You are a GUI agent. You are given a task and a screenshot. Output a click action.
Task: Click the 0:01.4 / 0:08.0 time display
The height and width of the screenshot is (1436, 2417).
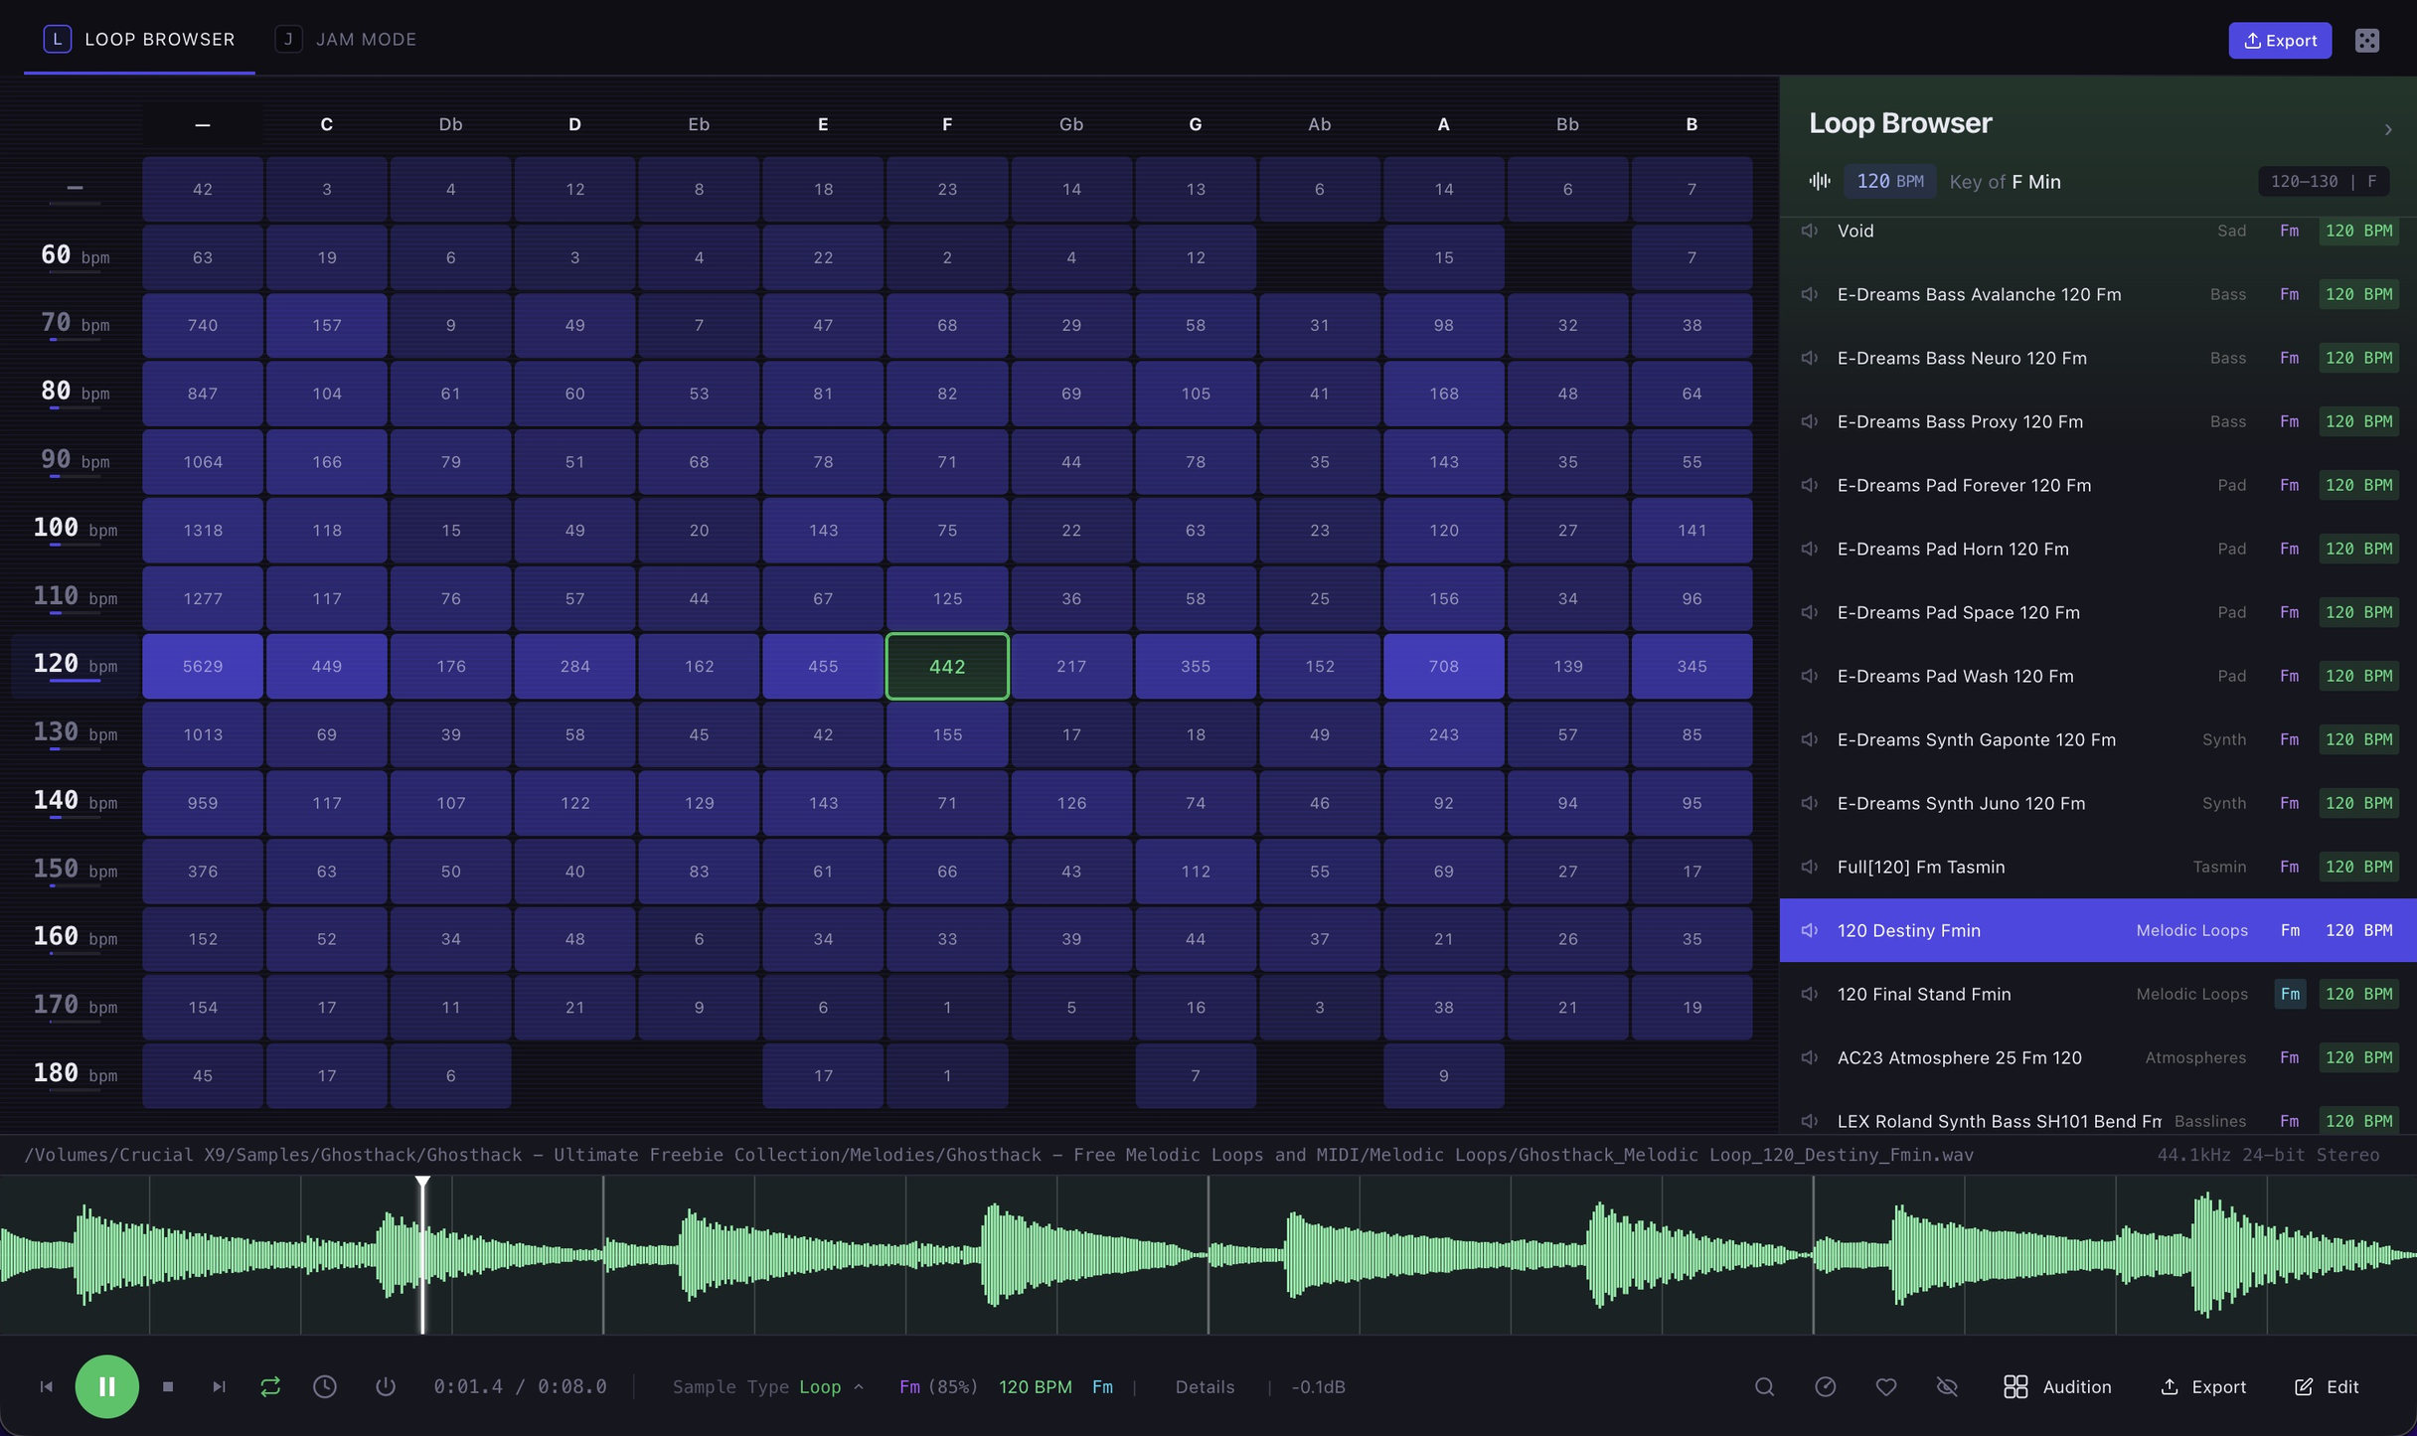520,1386
